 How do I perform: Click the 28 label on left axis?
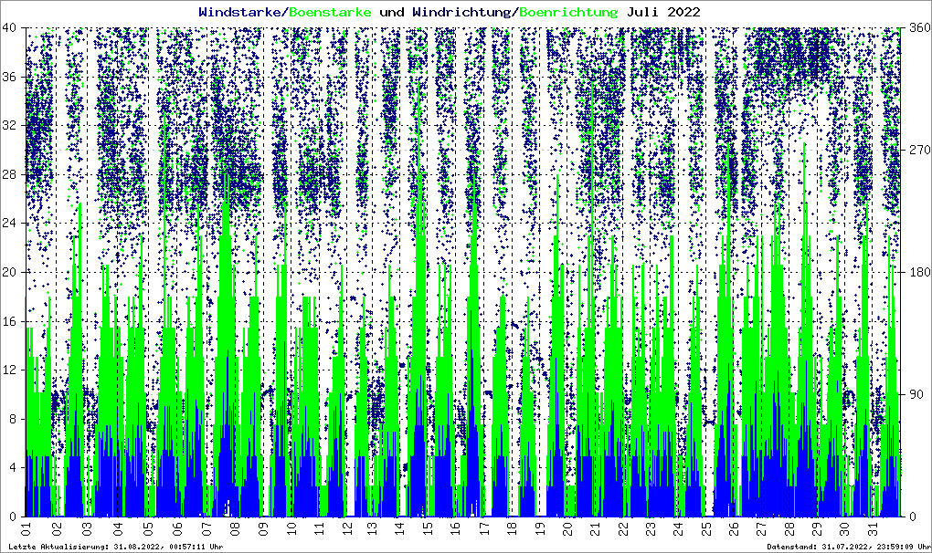11,174
